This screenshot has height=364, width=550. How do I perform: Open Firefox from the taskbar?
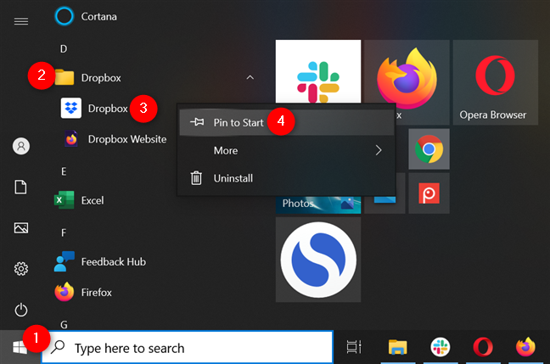pyautogui.click(x=525, y=347)
